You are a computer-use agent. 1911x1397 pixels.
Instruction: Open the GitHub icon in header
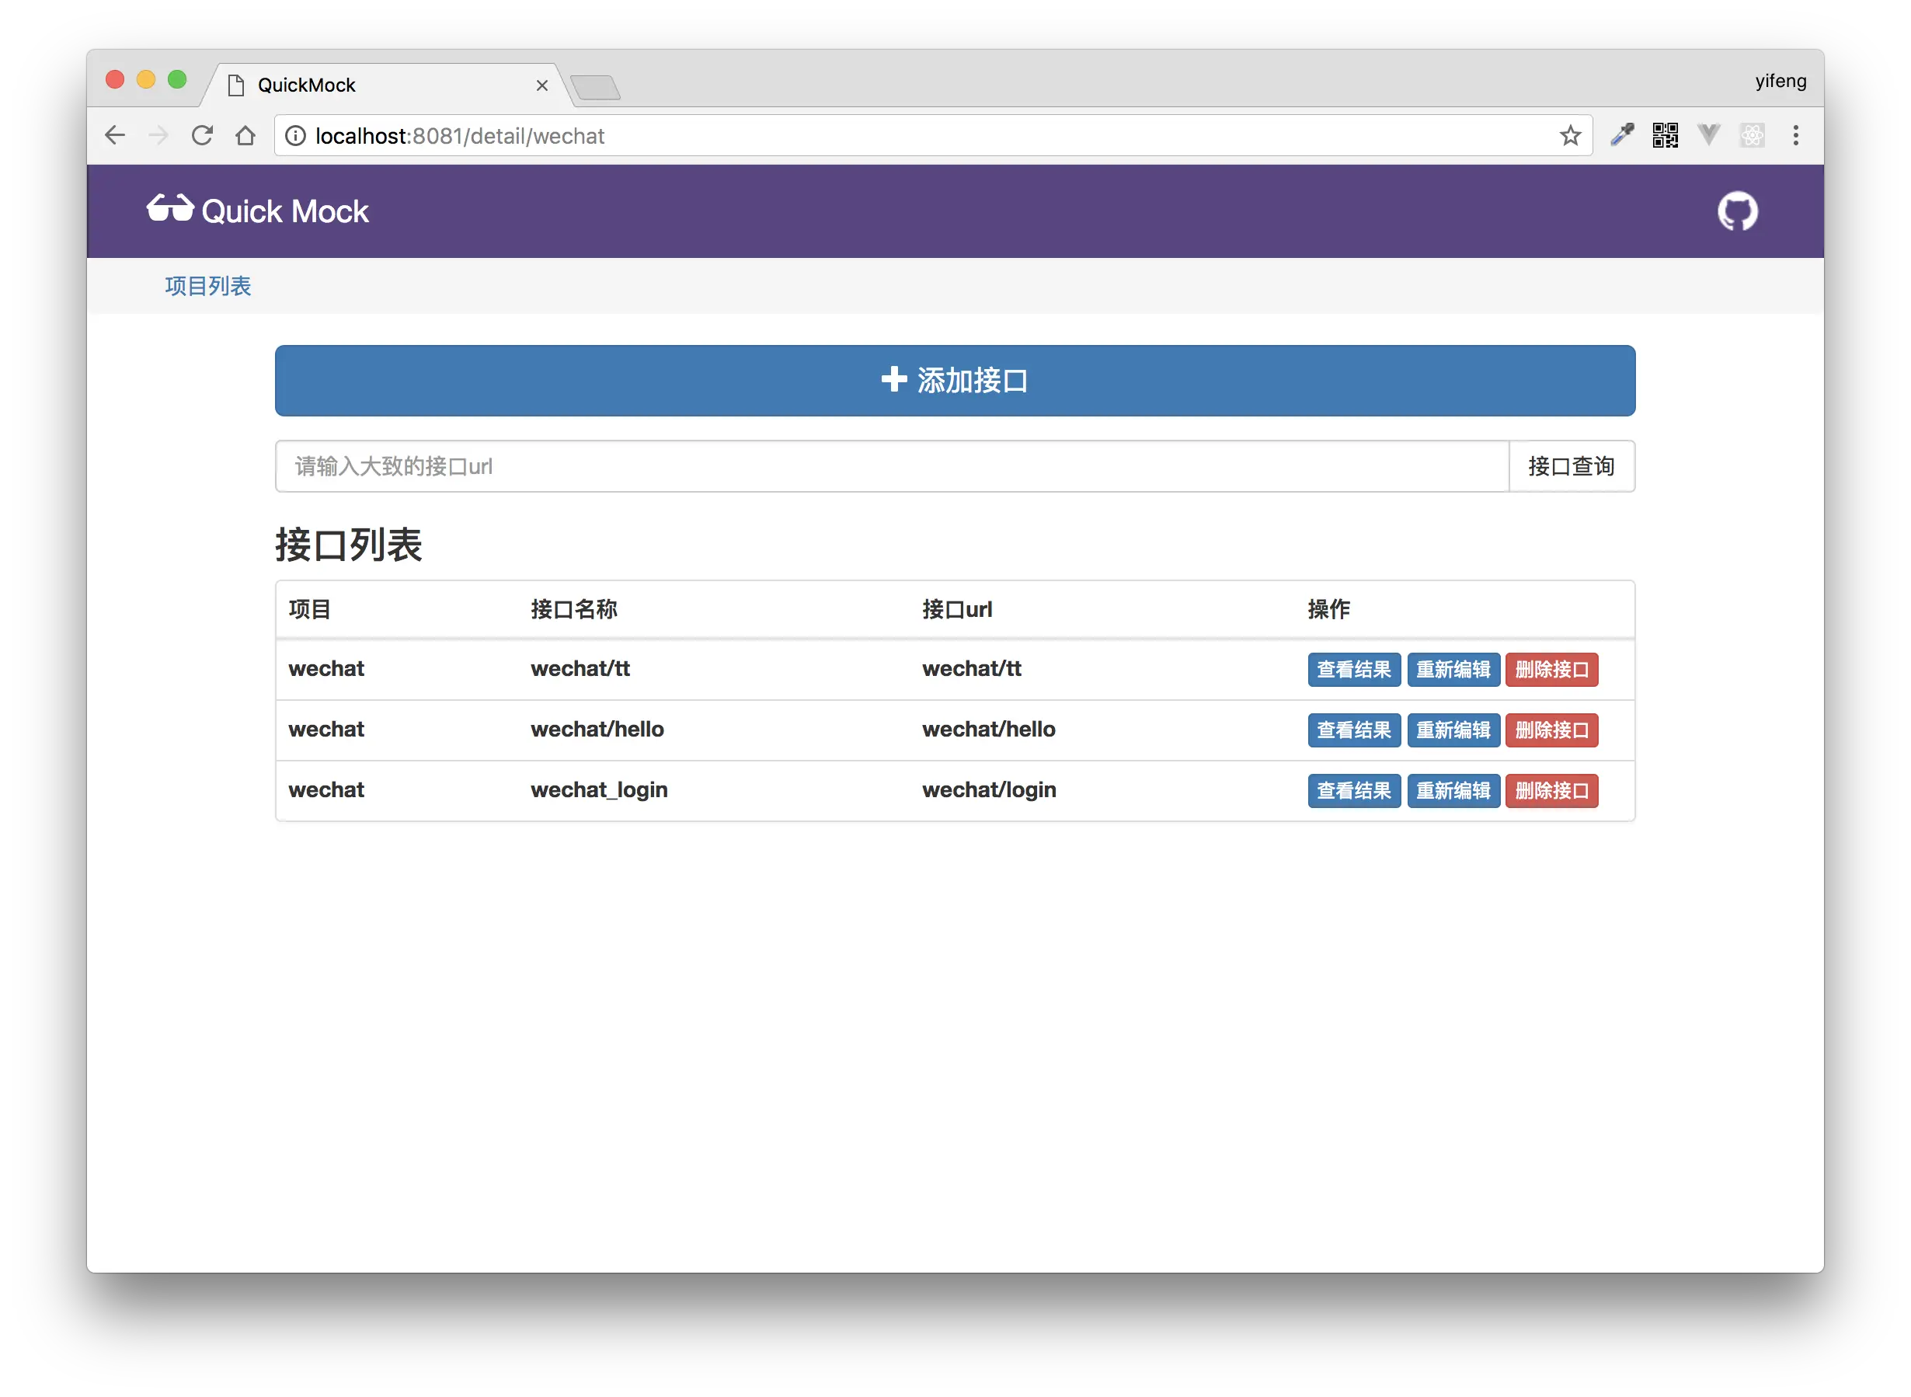(1737, 211)
